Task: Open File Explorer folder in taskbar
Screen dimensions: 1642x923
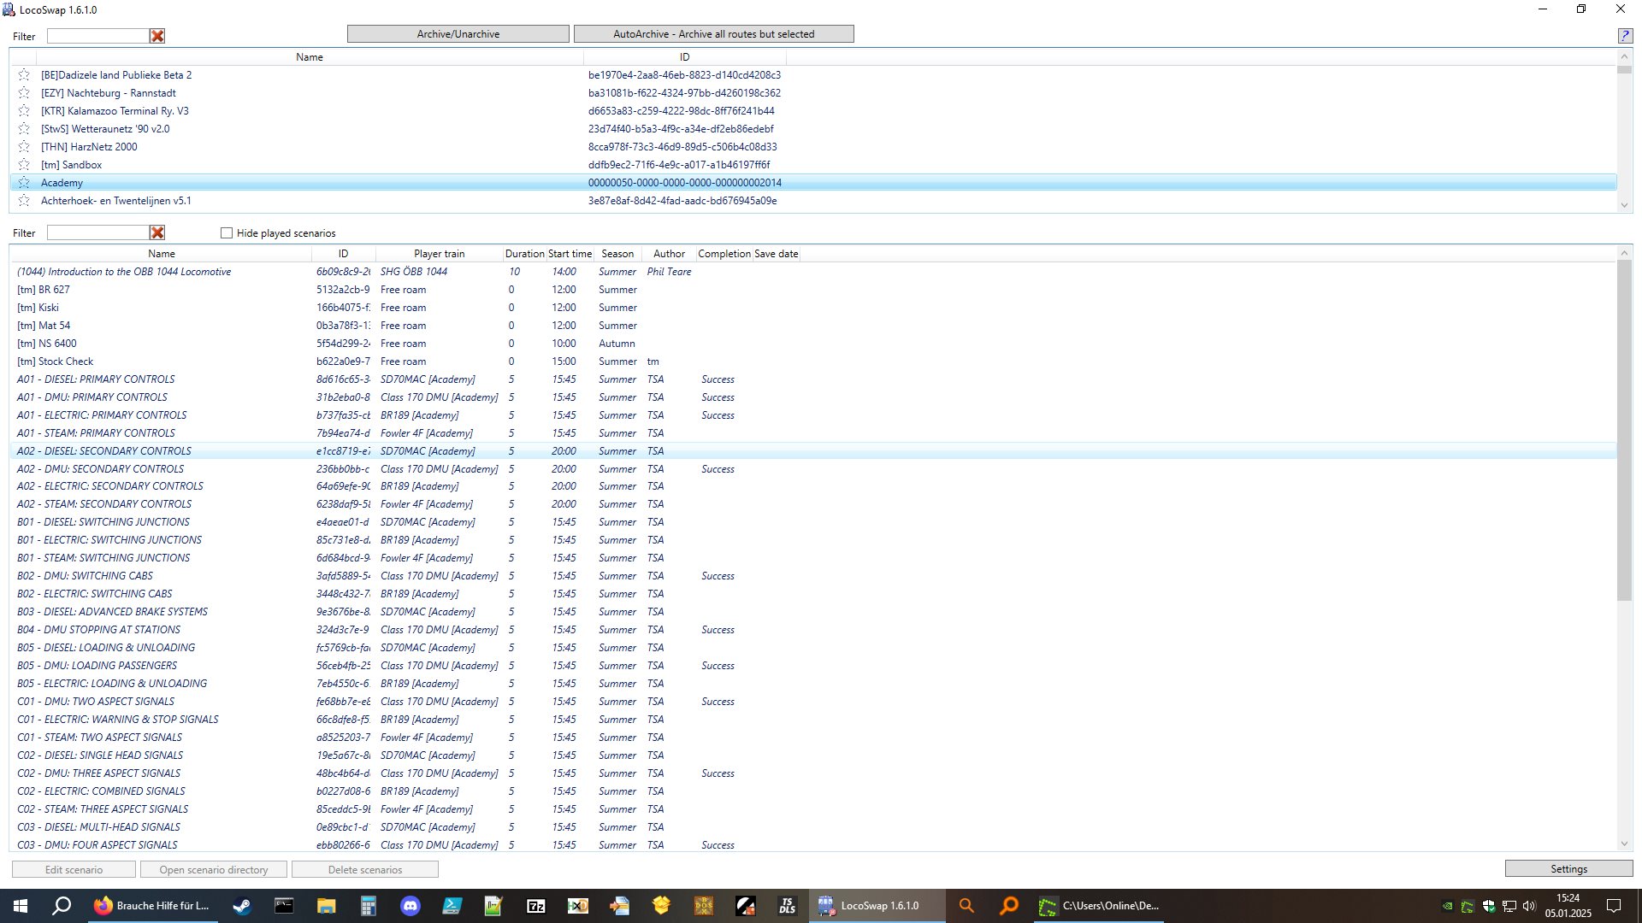Action: pos(326,906)
